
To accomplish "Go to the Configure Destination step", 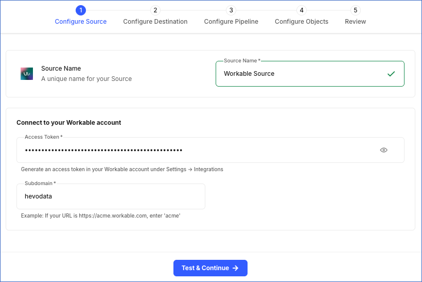I will [155, 22].
